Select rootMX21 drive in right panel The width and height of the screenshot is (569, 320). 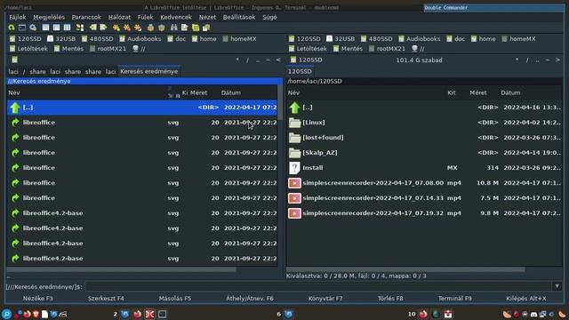[x=387, y=49]
